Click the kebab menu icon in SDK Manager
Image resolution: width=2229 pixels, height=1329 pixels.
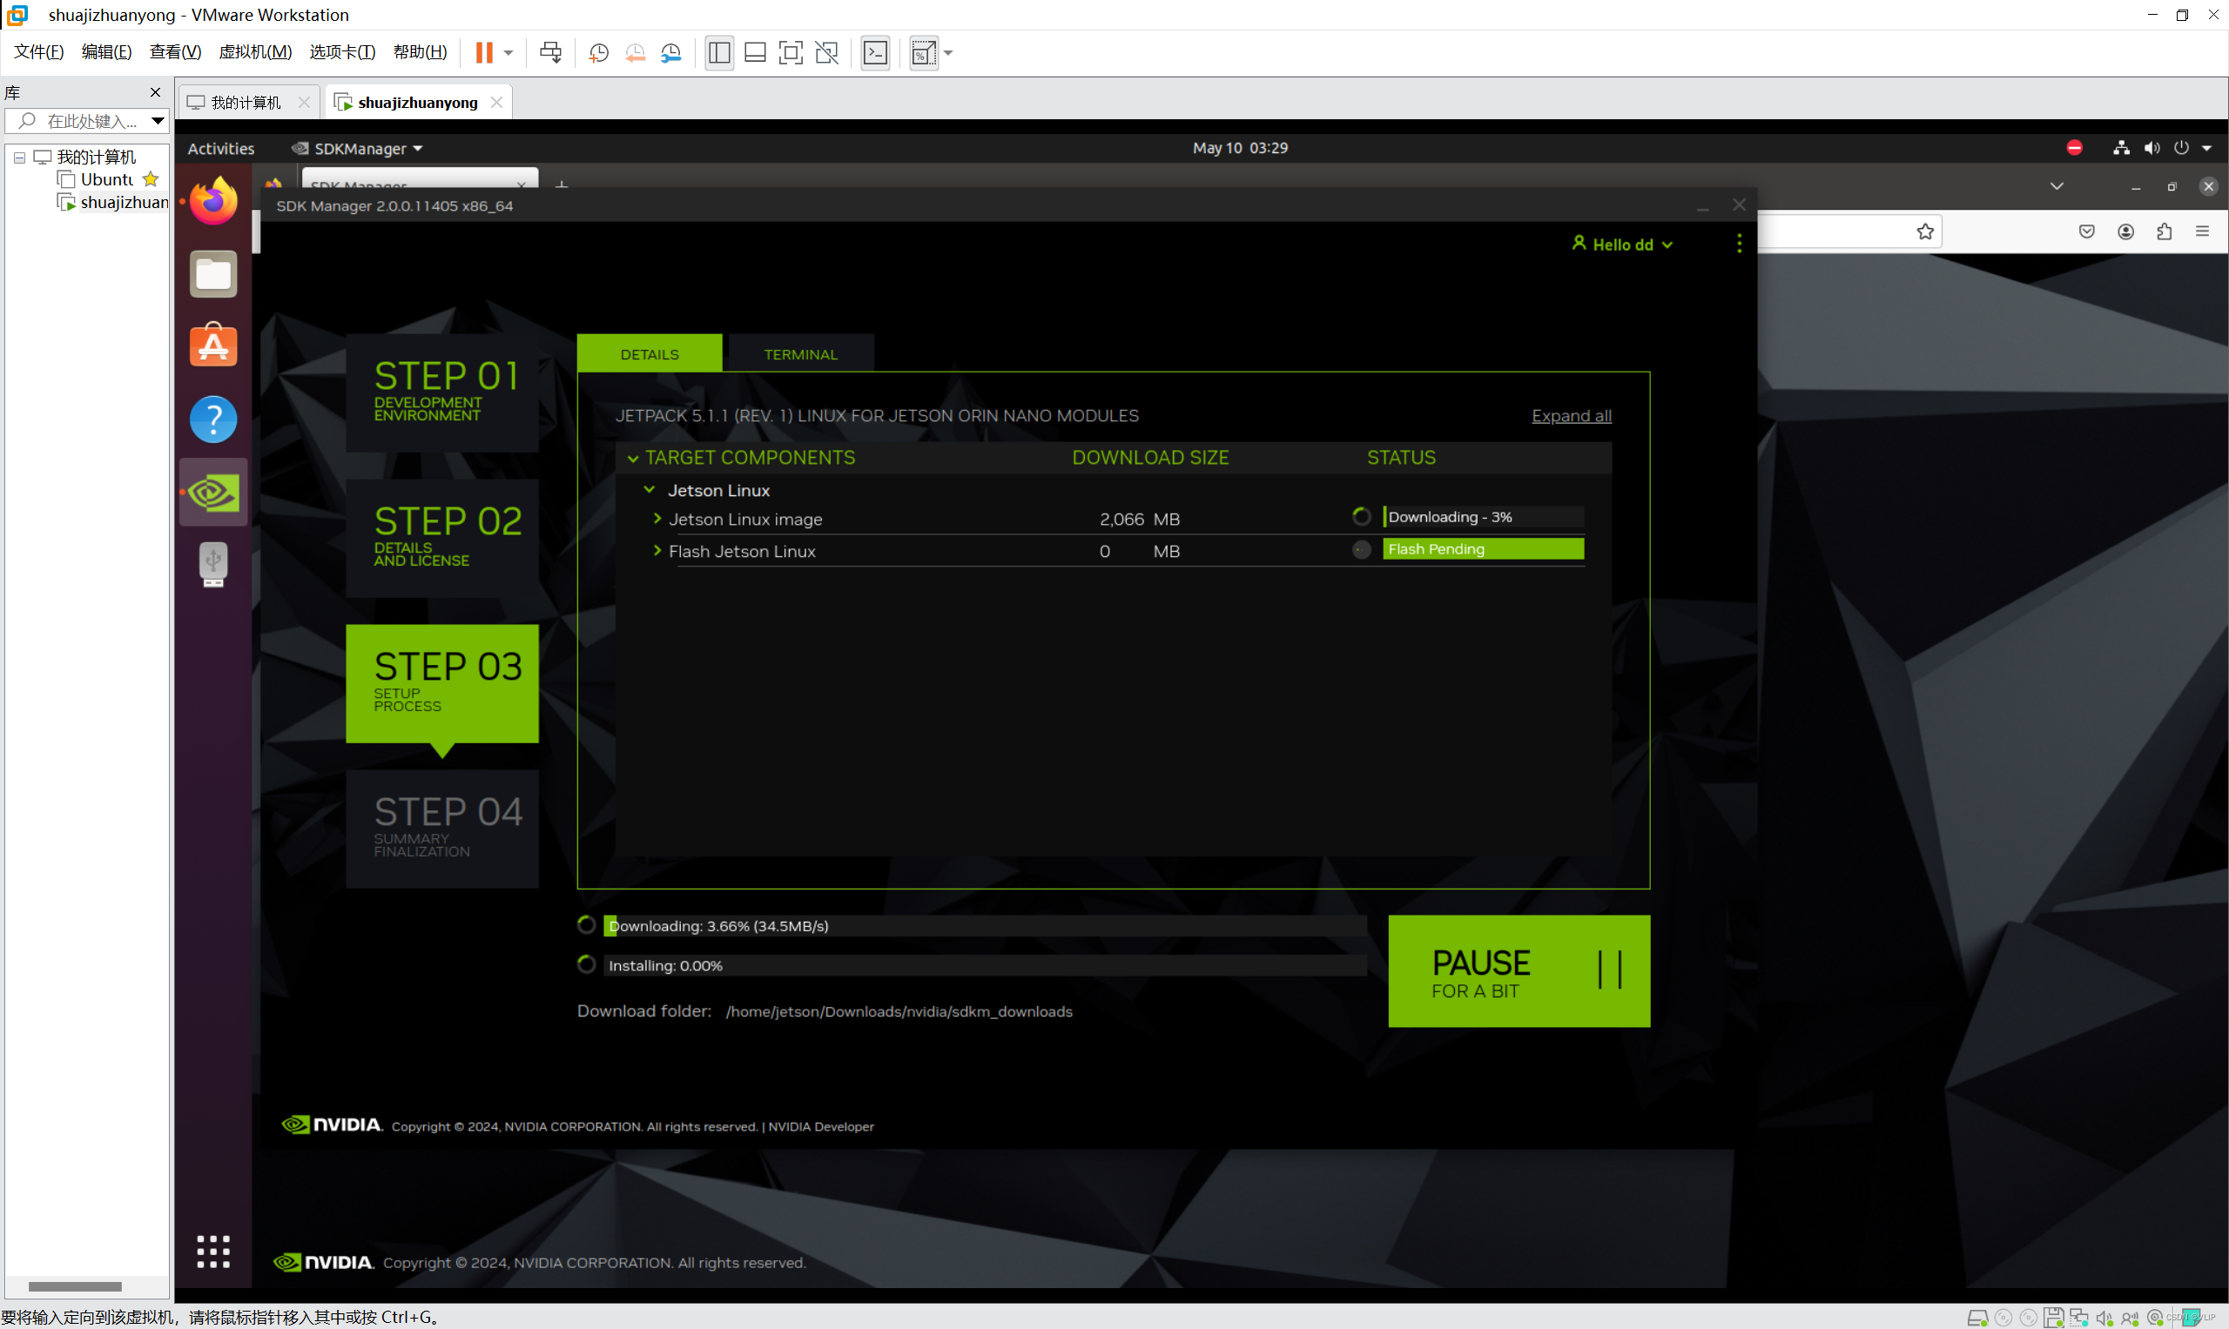(1738, 244)
